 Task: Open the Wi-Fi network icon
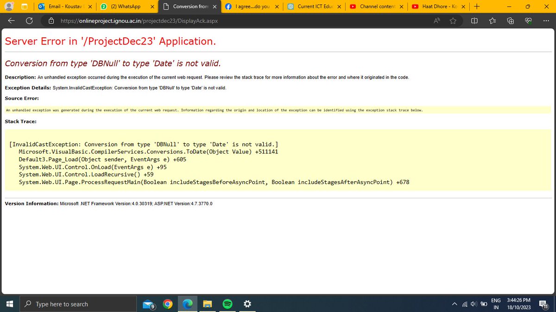tap(465, 304)
